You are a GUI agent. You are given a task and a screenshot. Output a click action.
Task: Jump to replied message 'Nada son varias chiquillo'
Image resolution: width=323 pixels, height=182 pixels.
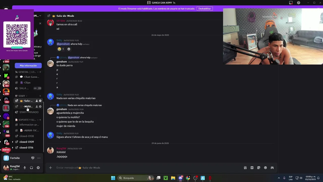coord(85,105)
